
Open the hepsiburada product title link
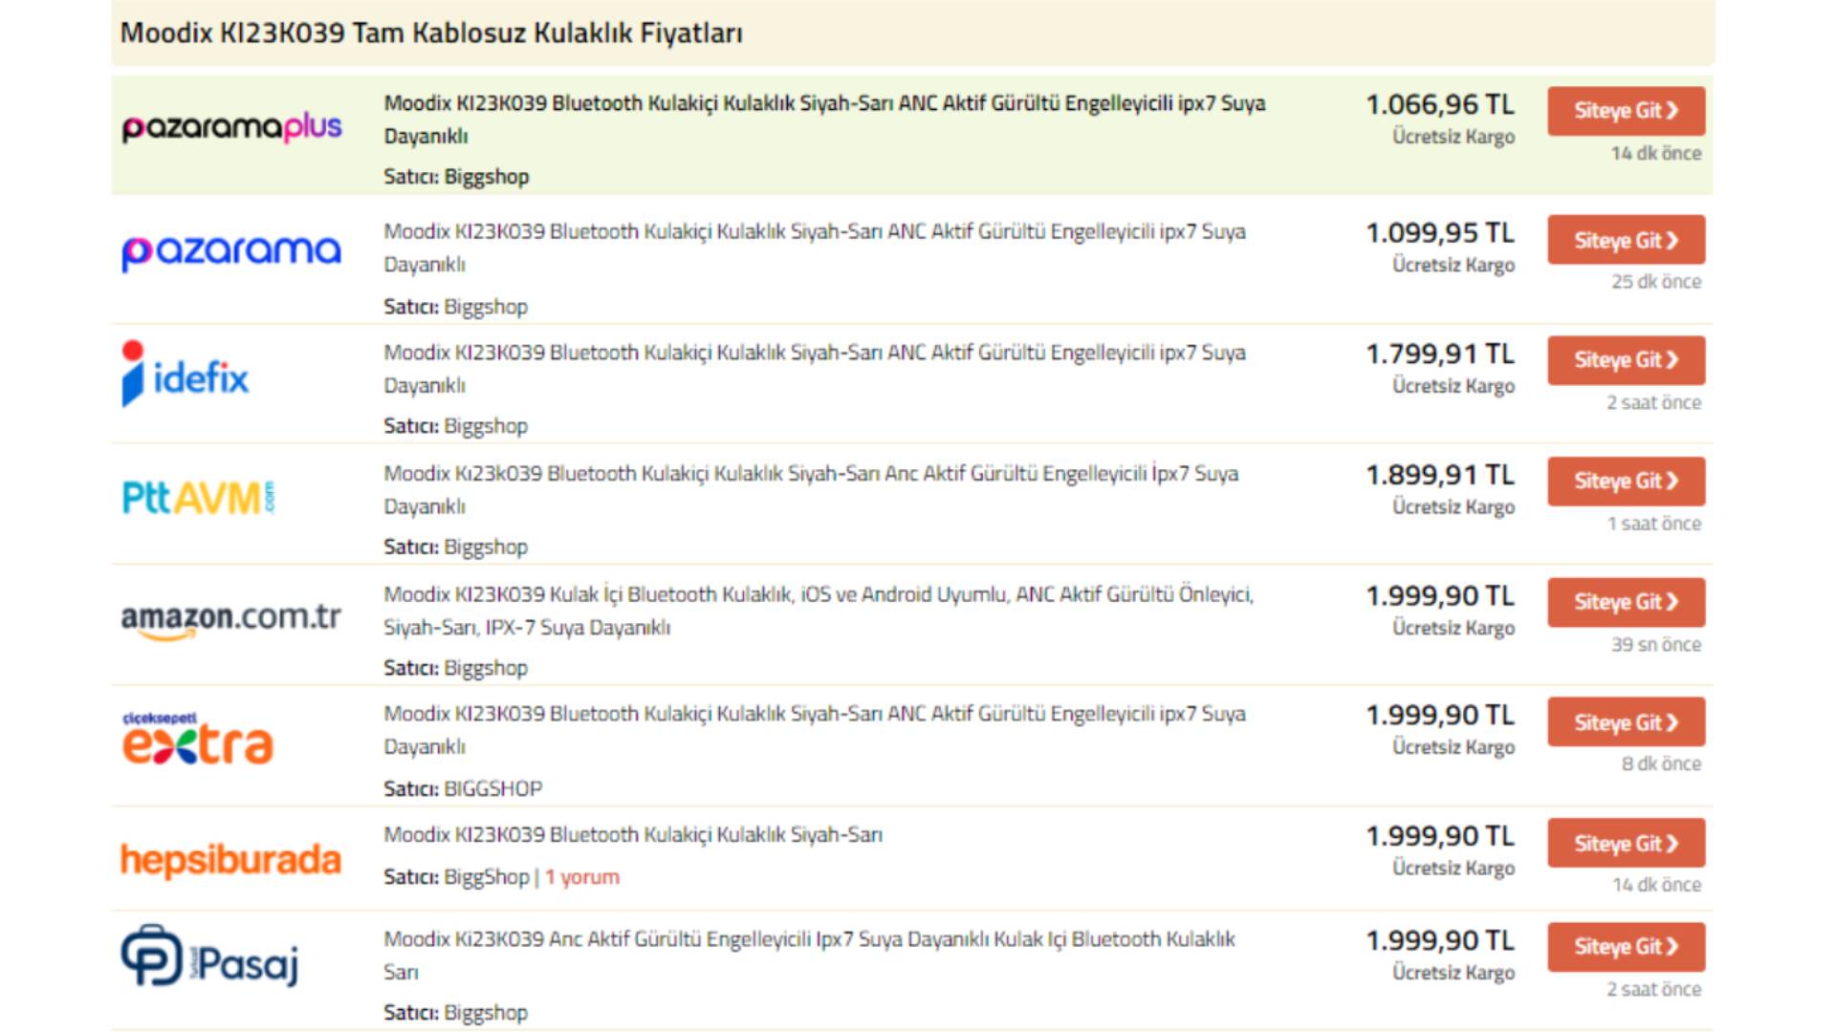click(x=633, y=835)
